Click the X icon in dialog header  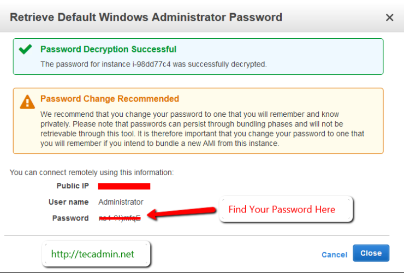(390, 17)
